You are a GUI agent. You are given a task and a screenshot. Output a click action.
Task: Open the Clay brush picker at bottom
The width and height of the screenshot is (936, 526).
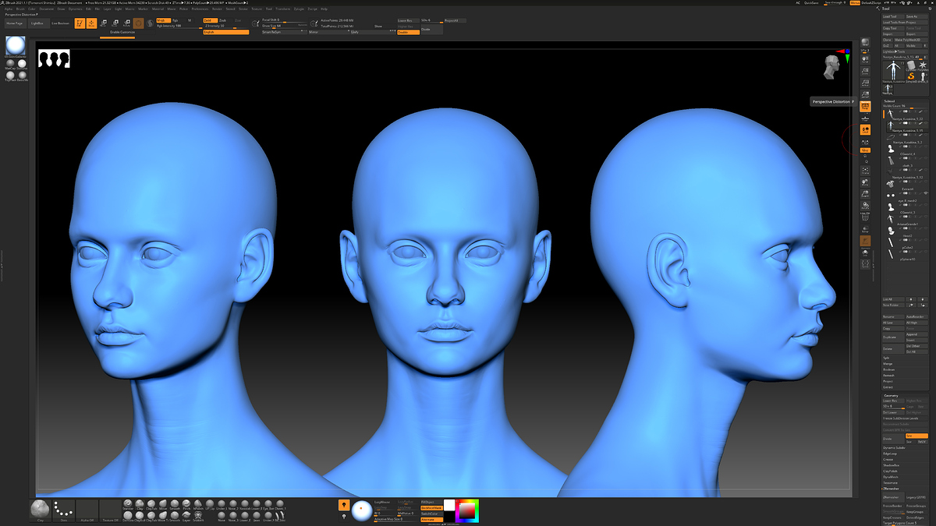pos(40,510)
